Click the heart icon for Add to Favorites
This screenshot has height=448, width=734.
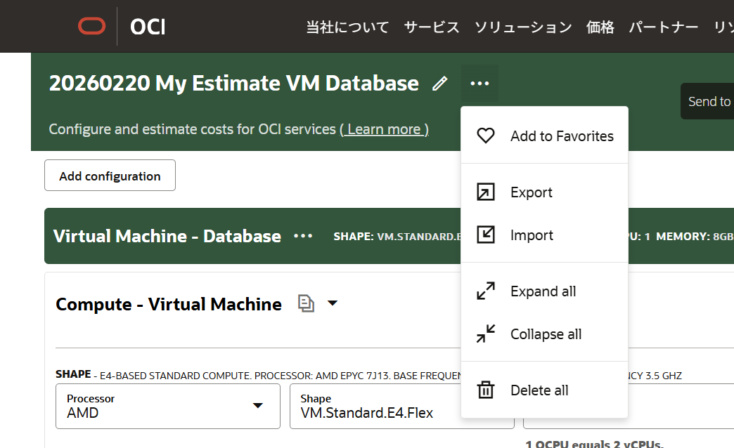tap(485, 136)
